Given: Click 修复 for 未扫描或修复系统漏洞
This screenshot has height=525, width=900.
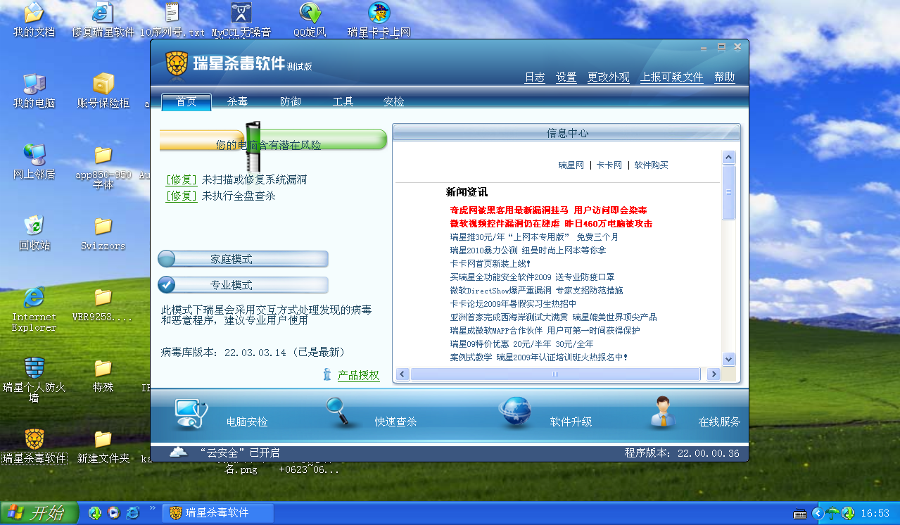Looking at the screenshot, I should click(182, 179).
